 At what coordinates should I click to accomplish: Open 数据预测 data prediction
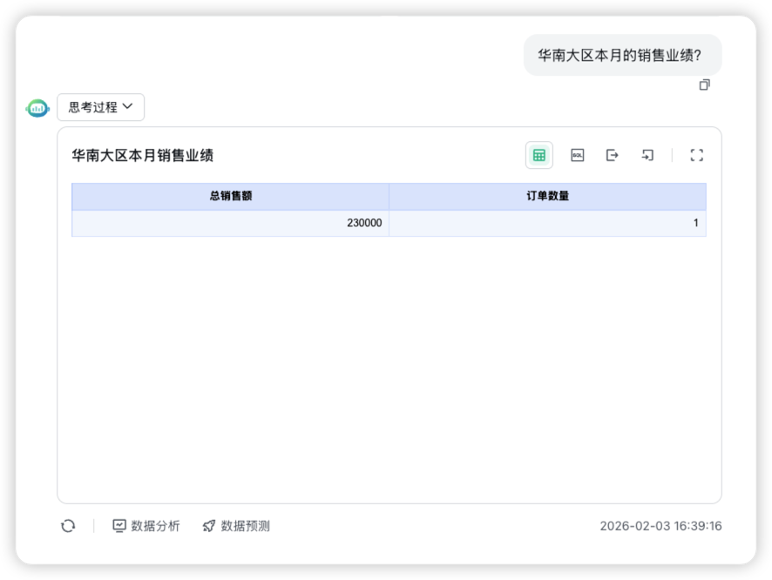coord(243,525)
